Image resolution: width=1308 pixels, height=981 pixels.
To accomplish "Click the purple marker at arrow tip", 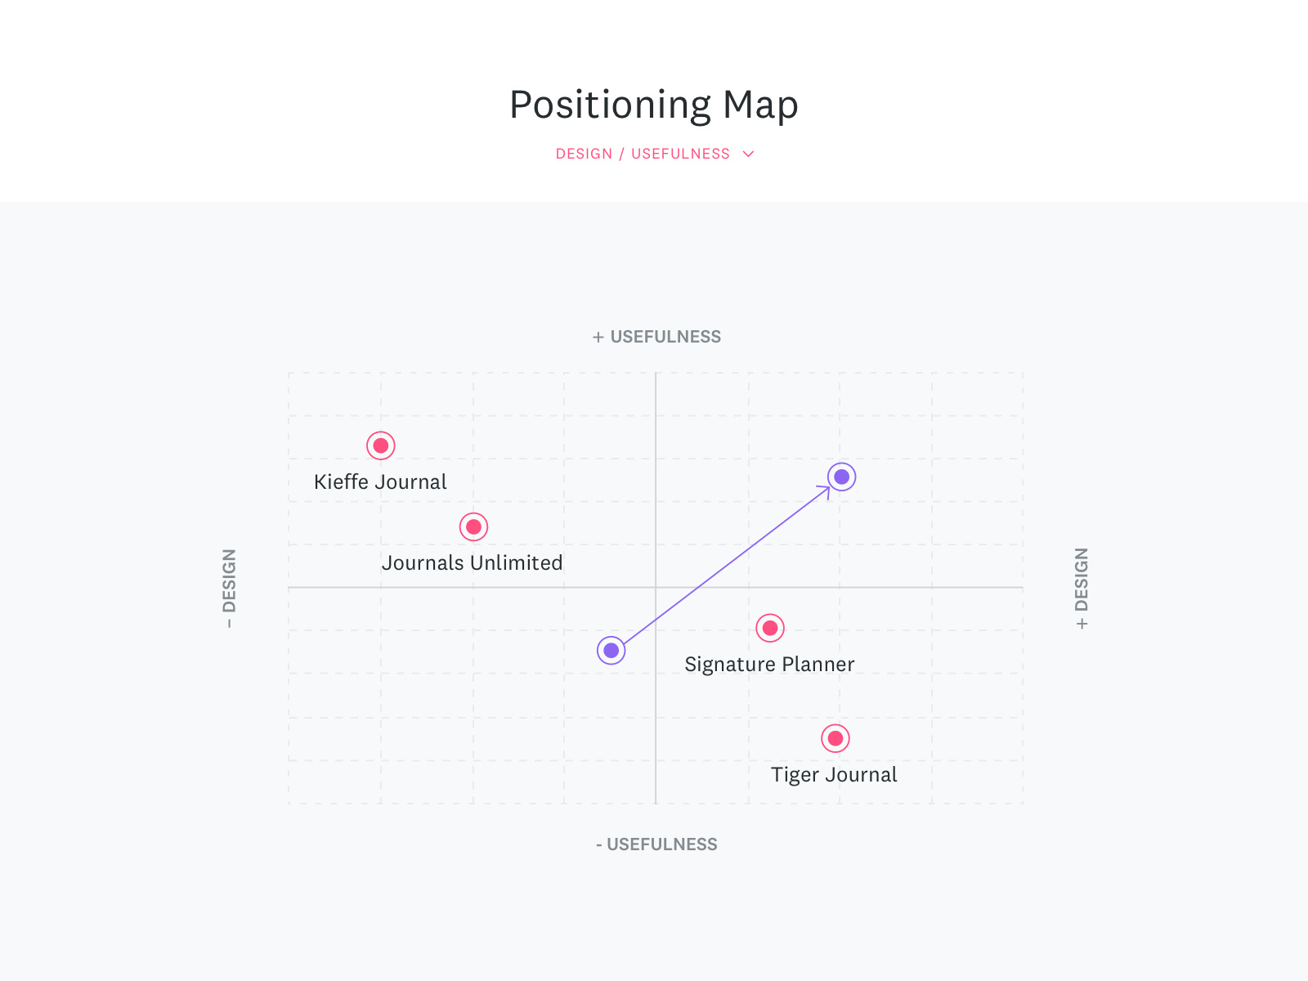I will coord(842,477).
